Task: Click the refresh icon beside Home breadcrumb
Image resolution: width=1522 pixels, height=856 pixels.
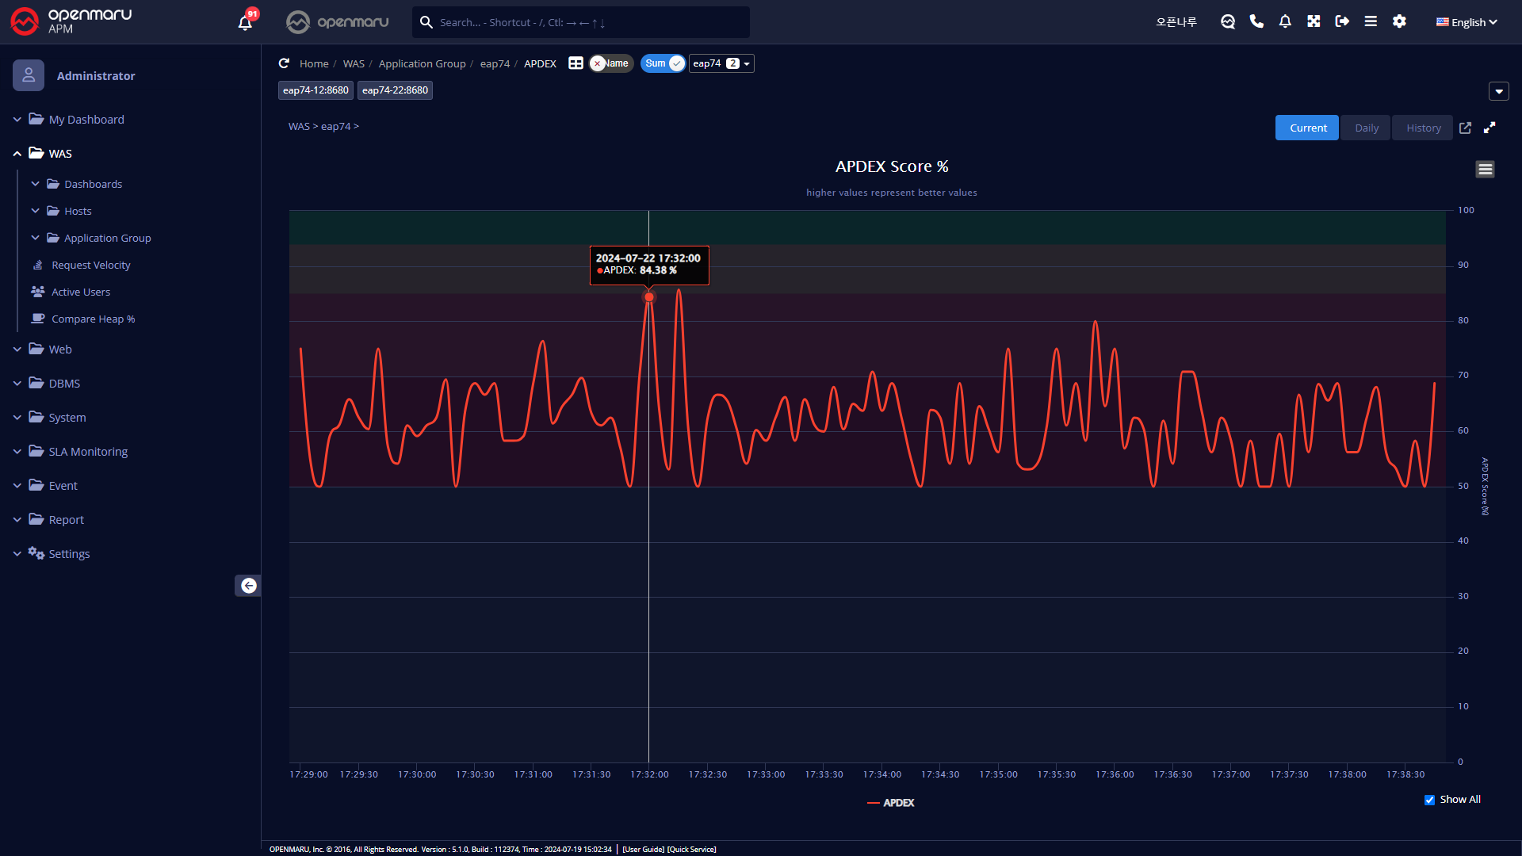Action: [x=284, y=63]
